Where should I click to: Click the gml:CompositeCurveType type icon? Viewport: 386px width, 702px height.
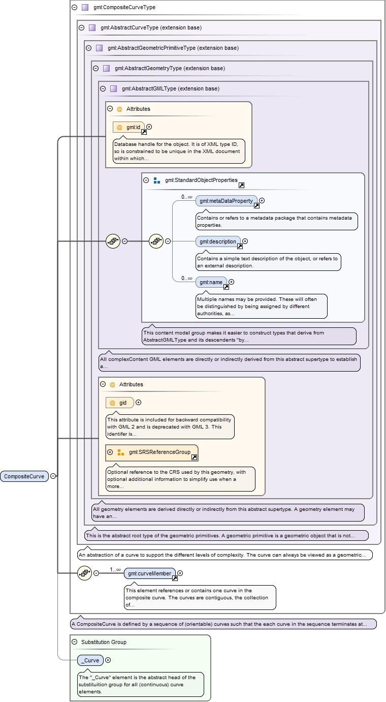click(x=85, y=8)
